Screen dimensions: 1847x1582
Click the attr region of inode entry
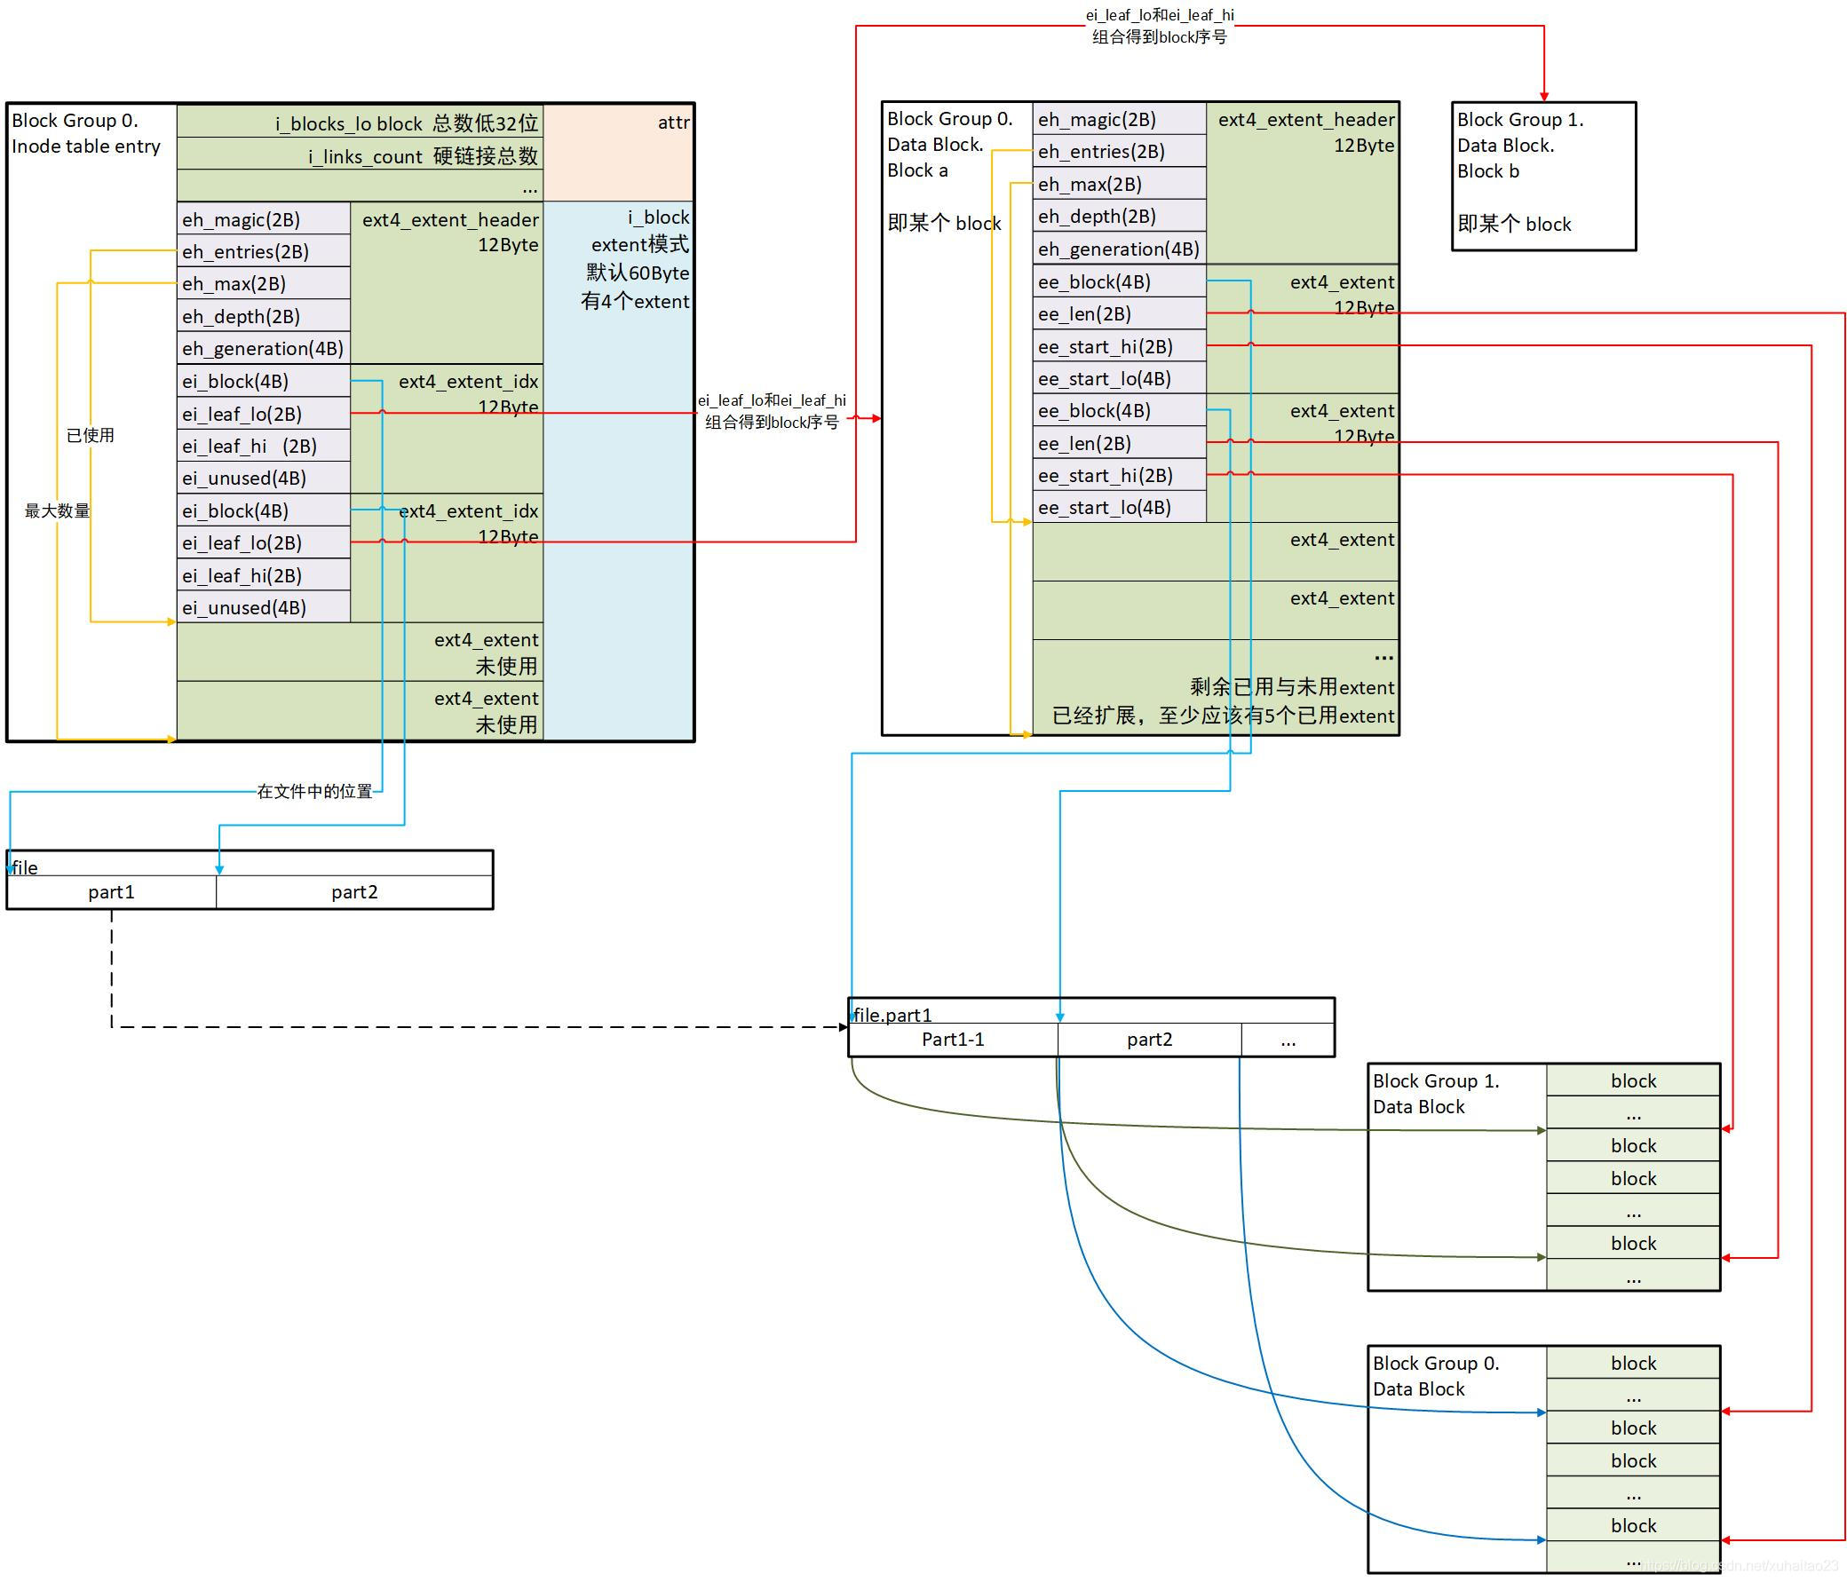619,152
